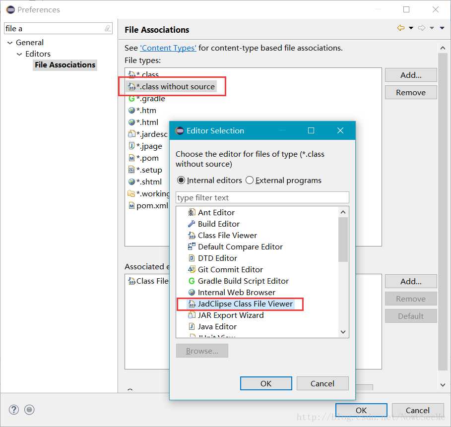The image size is (451, 427).
Task: Select Default Compare Editor text entry
Action: (240, 246)
